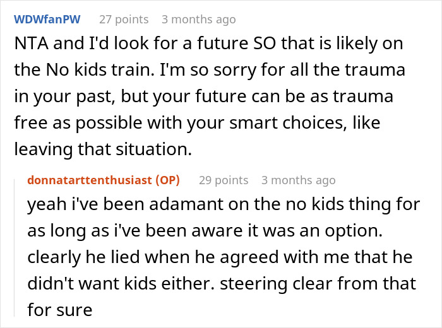Open WDWfanPW's user profile
Image resolution: width=442 pixels, height=328 pixels.
47,20
